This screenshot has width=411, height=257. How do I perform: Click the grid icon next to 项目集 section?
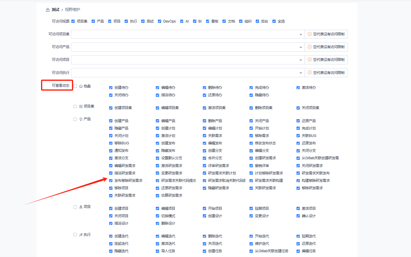click(x=80, y=106)
